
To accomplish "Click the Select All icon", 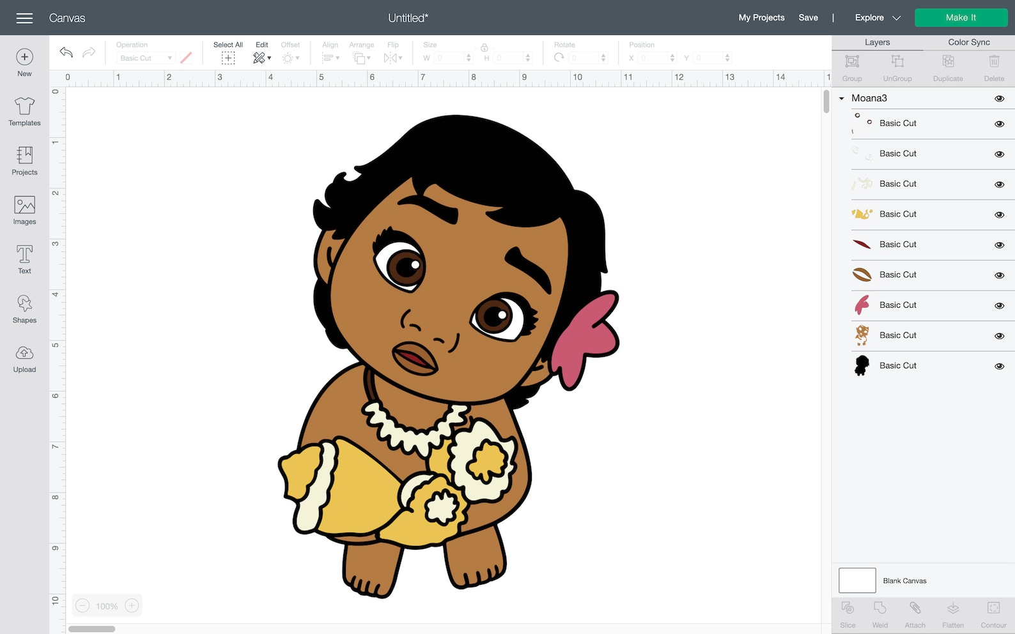I will pyautogui.click(x=228, y=58).
